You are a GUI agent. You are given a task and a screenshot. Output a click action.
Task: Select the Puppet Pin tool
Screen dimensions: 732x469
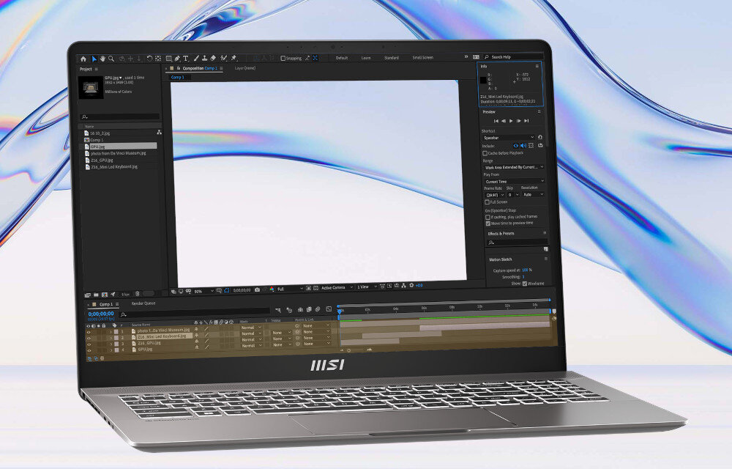(x=233, y=59)
